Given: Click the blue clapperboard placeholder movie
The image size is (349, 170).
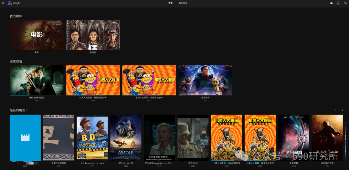Looking at the screenshot, I should (x=25, y=137).
